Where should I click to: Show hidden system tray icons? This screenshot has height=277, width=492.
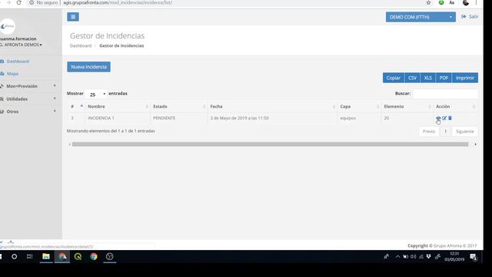(397, 256)
